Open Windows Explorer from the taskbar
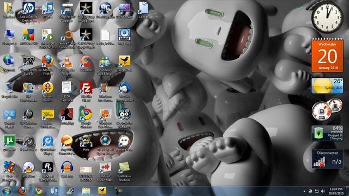This screenshot has height=196, width=349. tap(86, 191)
